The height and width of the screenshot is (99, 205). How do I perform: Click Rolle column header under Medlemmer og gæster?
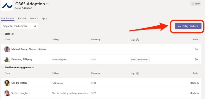tap(195, 73)
